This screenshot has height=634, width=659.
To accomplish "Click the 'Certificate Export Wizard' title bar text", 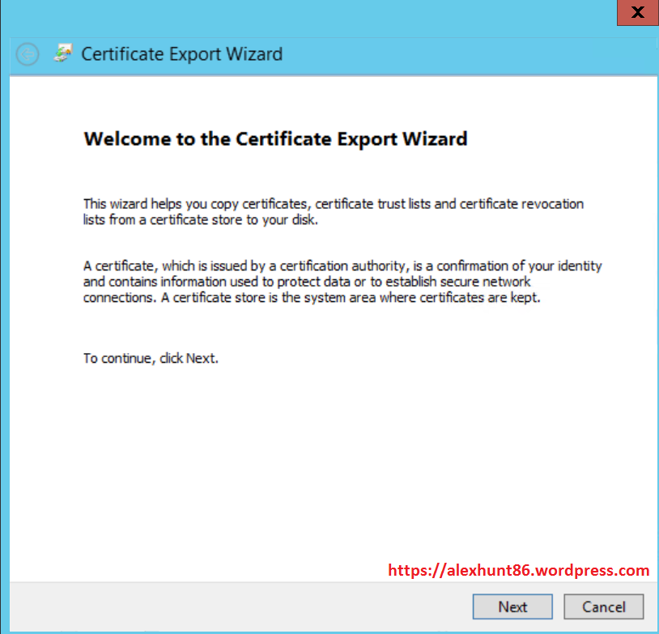I will point(182,55).
